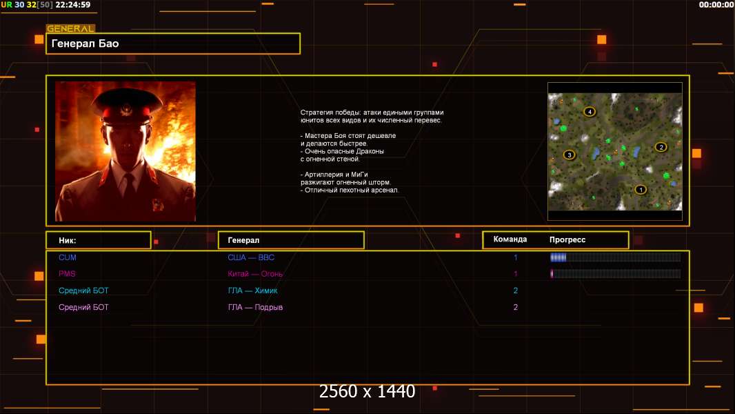Click CUM's loading progress bar
Screen dimensions: 735x414
[x=616, y=257]
